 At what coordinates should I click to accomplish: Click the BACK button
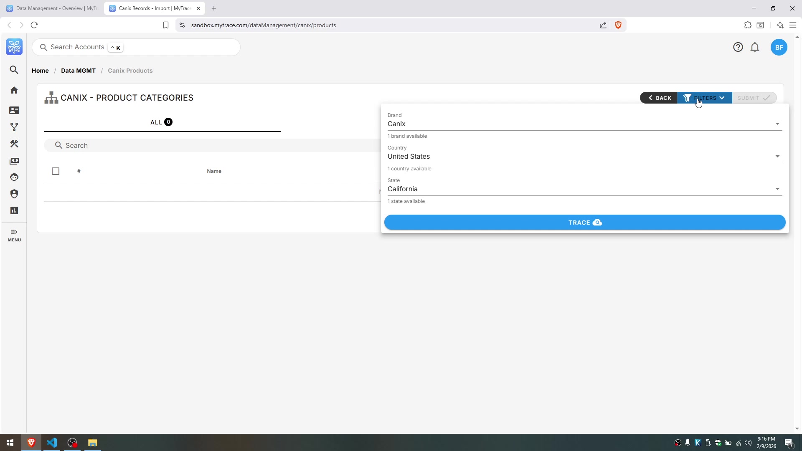click(x=659, y=98)
